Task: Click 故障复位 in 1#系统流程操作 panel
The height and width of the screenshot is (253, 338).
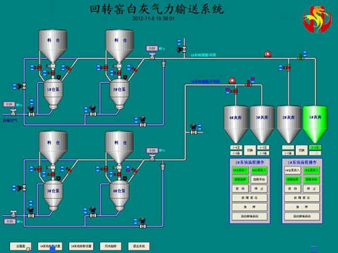Action: click(302, 198)
